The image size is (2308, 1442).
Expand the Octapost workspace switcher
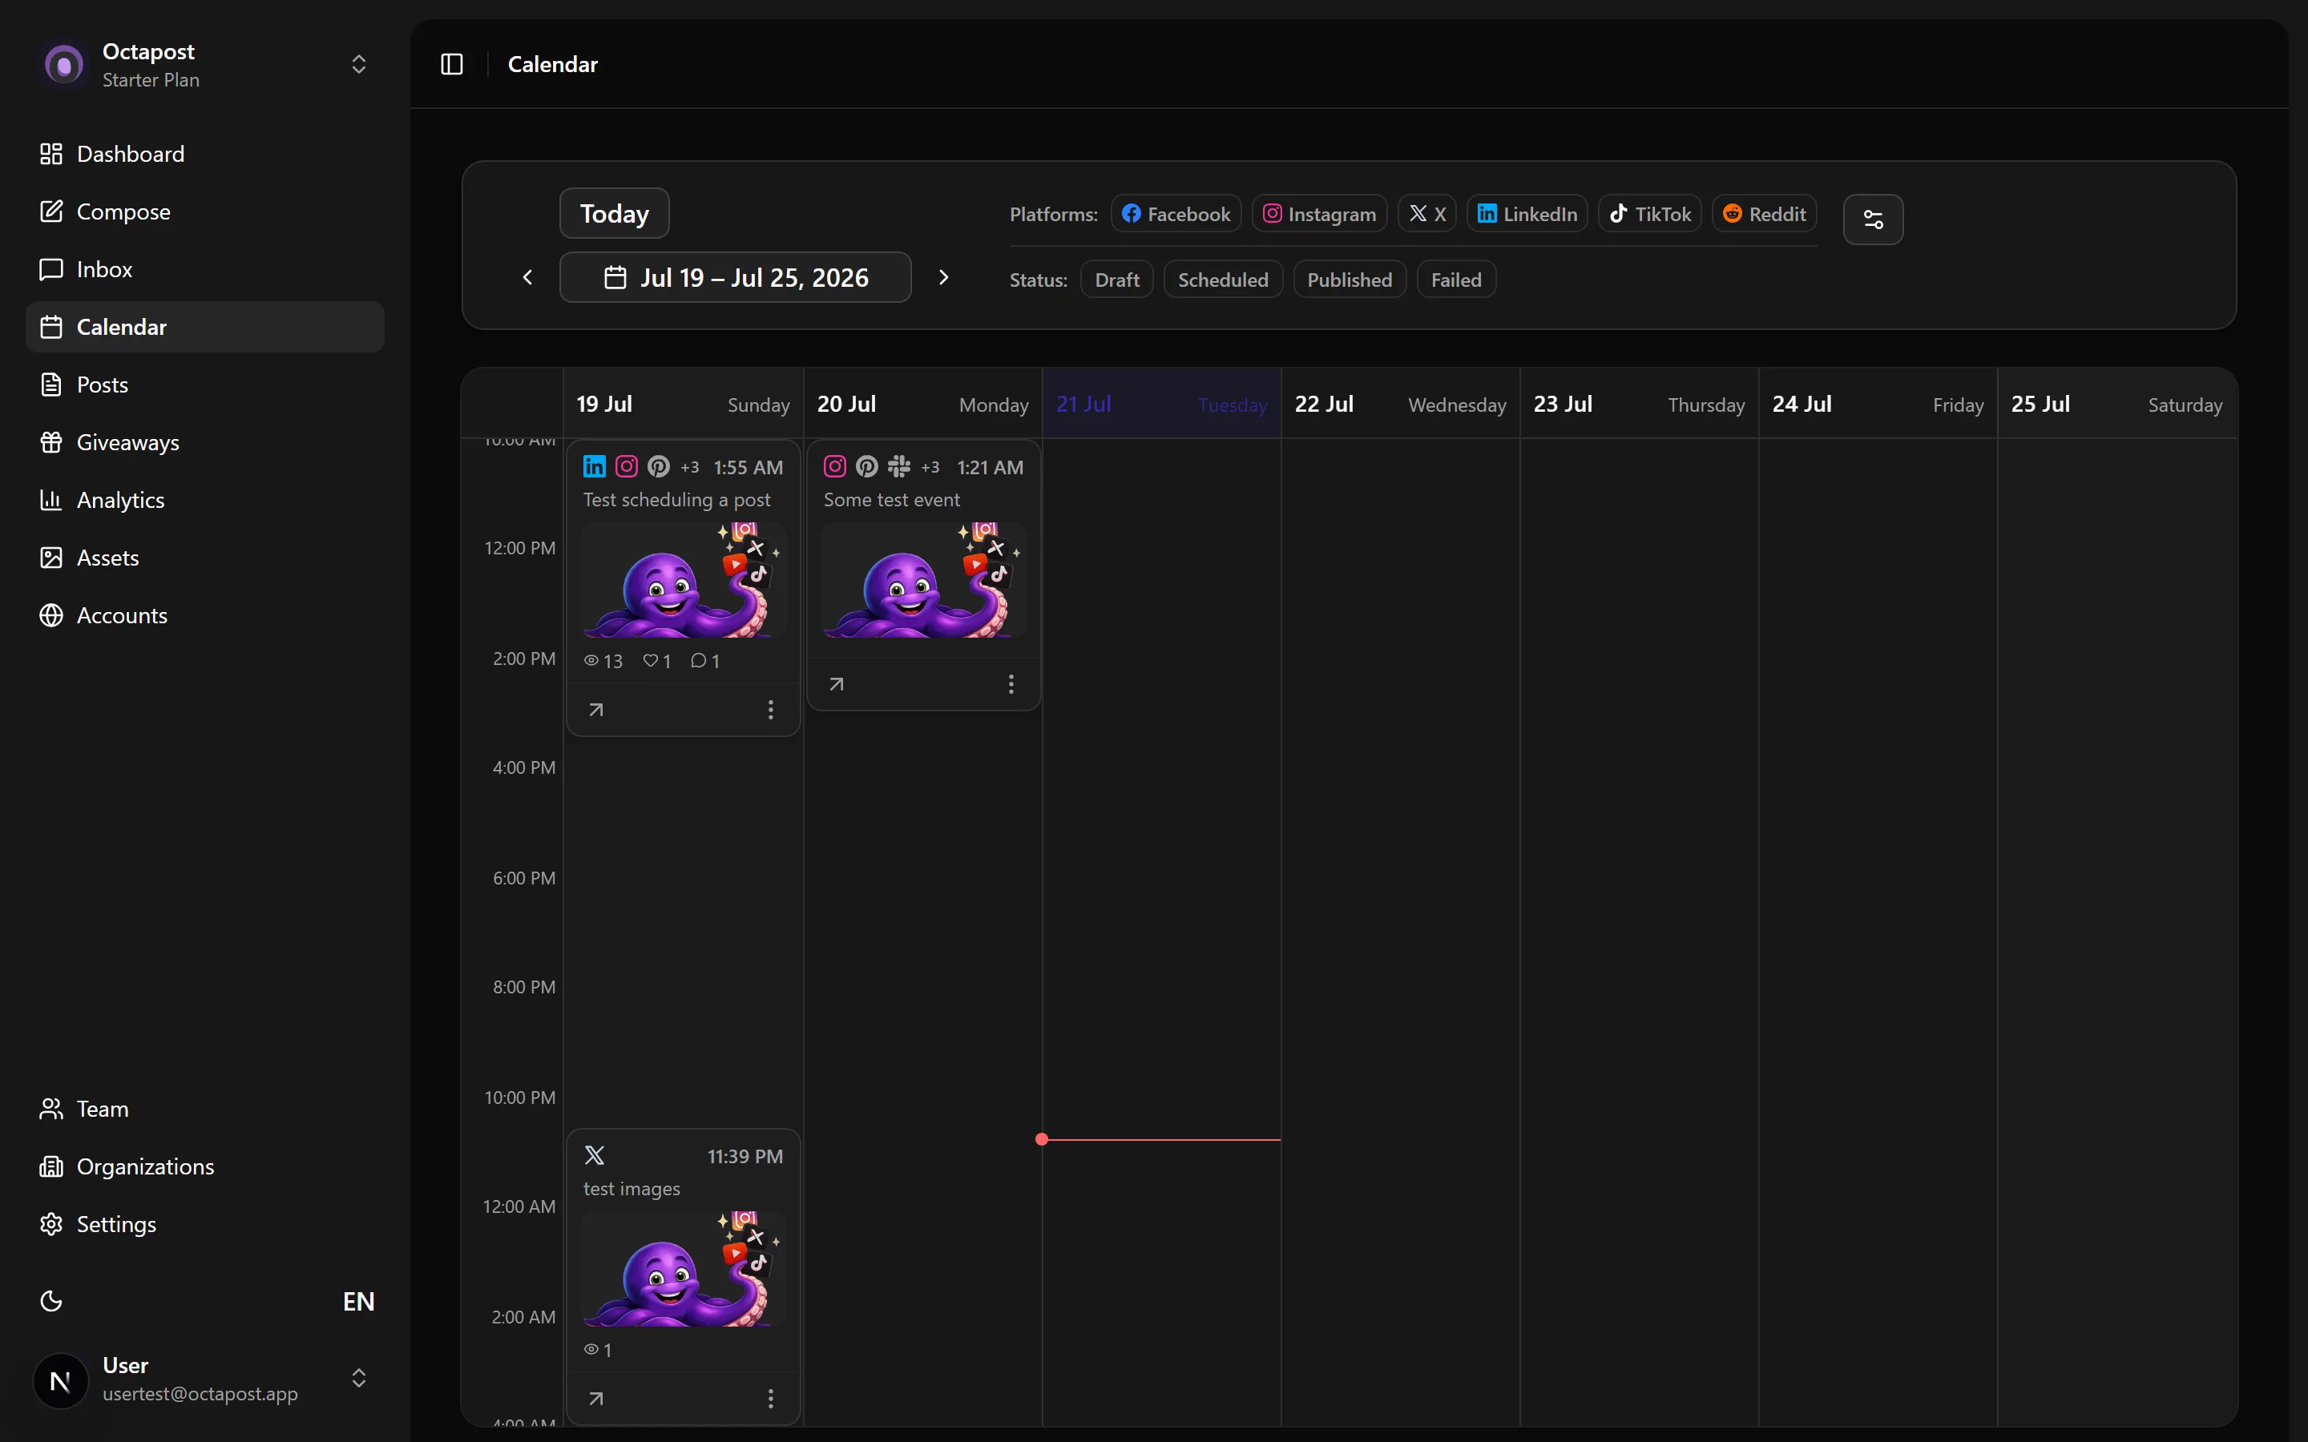pyautogui.click(x=358, y=64)
